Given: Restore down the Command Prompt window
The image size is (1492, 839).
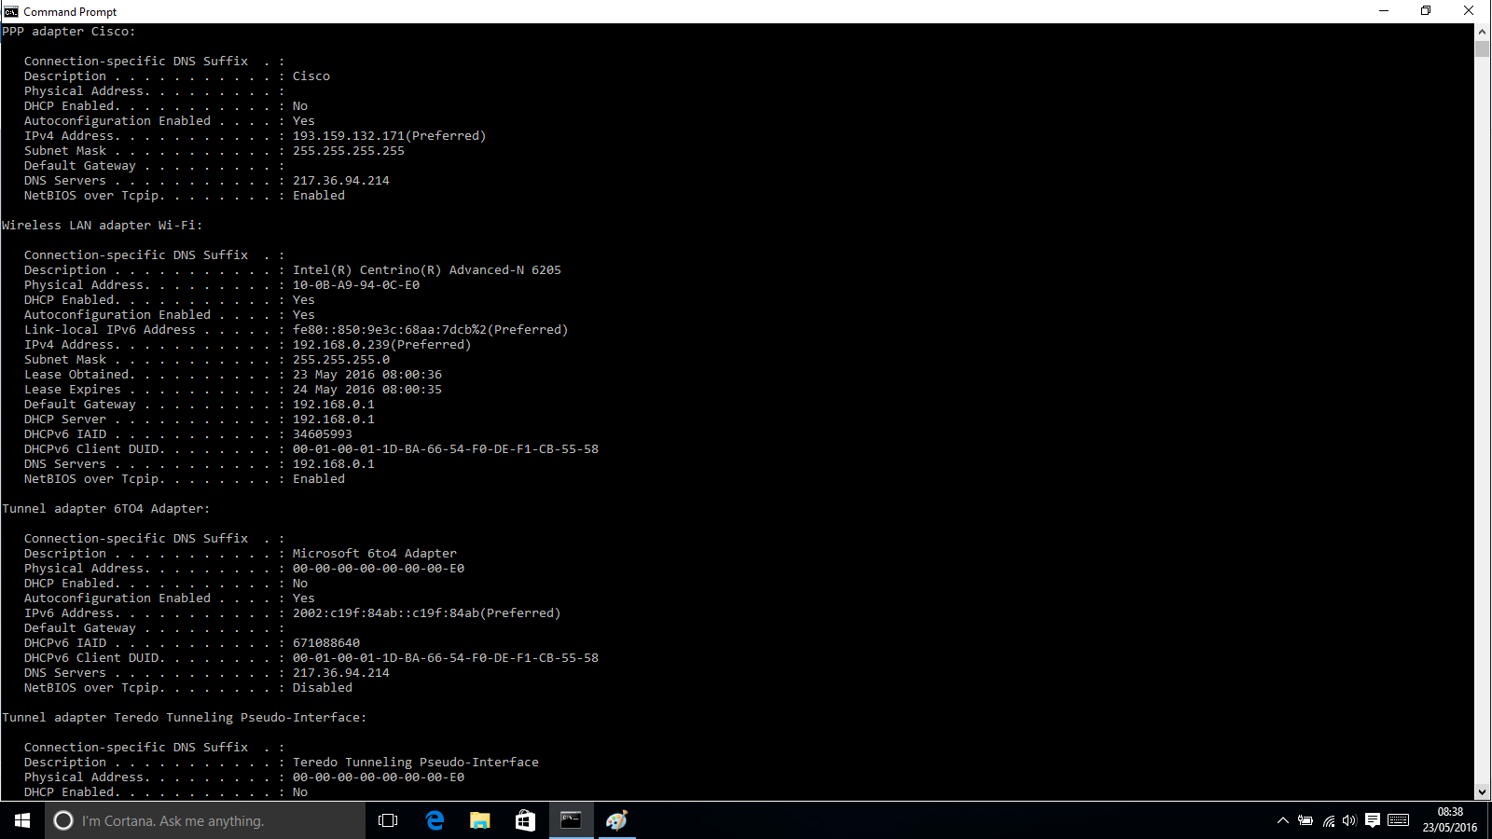Looking at the screenshot, I should coord(1426,11).
